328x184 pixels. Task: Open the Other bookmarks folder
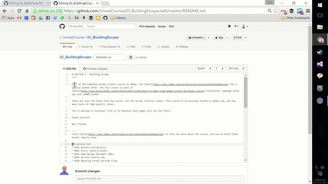point(295,18)
